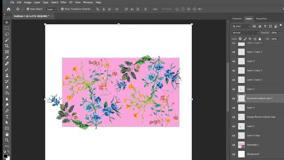This screenshot has width=284, height=160.
Task: Click the Layers panel scrollbar
Action: tap(228, 87)
